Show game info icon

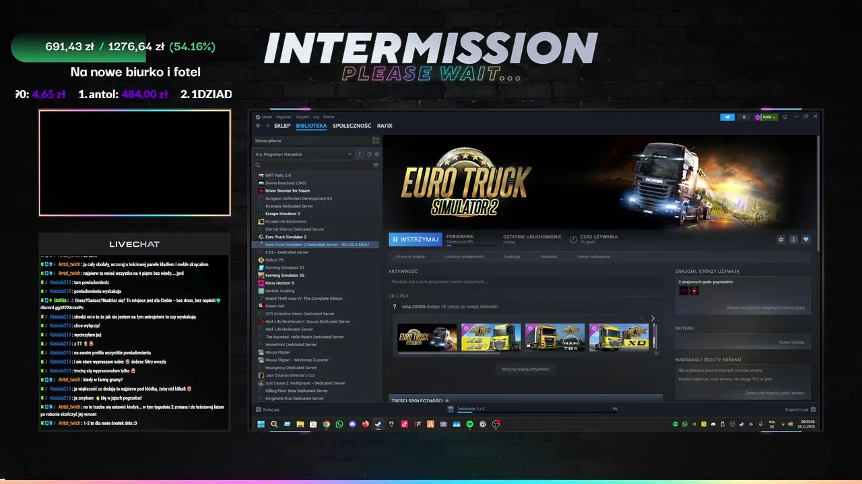(793, 239)
